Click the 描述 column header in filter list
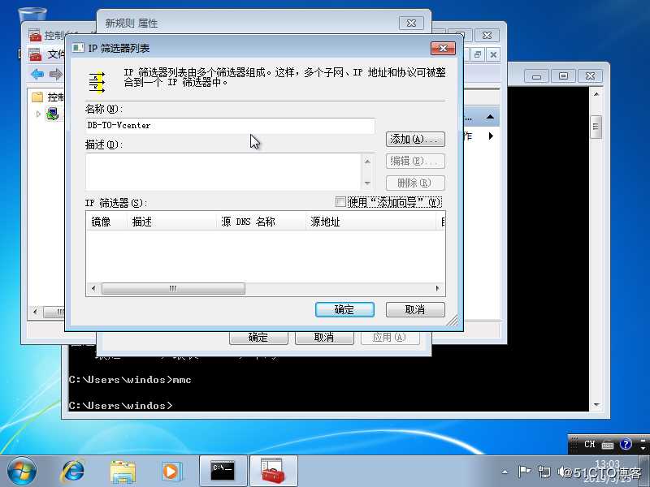The height and width of the screenshot is (487, 650). (172, 222)
